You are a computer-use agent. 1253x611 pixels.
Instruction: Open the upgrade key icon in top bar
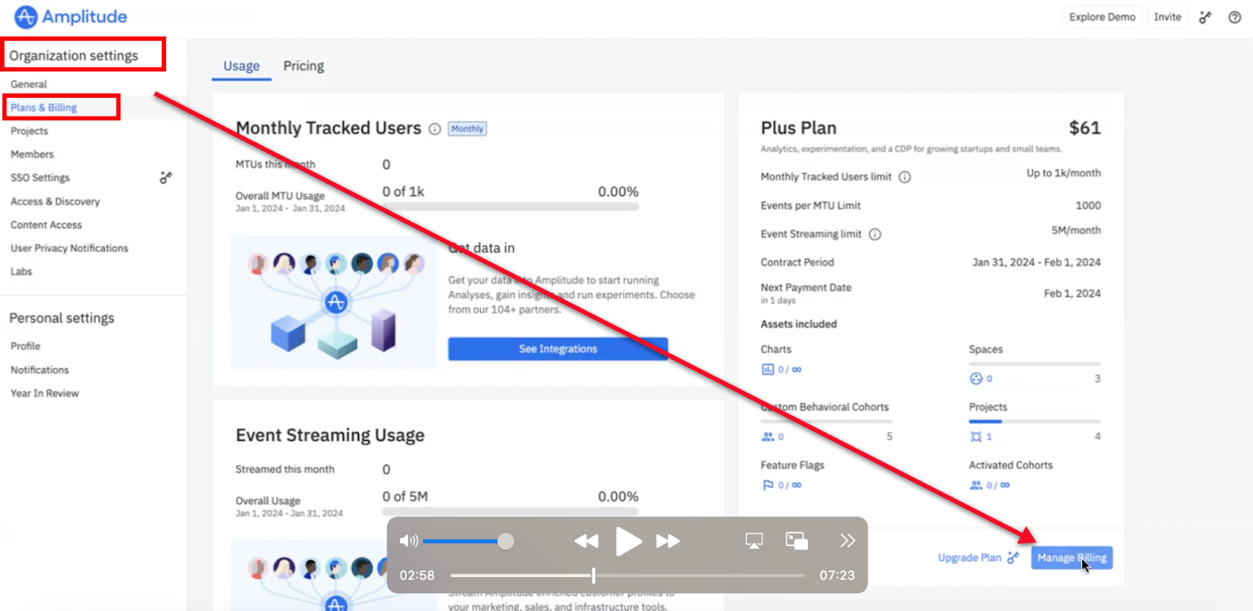click(1205, 17)
